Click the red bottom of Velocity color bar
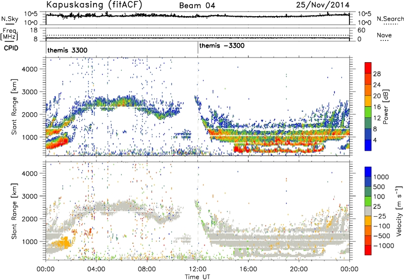404x280 pixels. 368,250
